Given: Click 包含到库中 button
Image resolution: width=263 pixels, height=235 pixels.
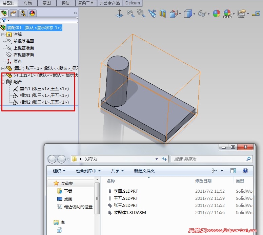Looking at the screenshot, I should [x=88, y=171].
